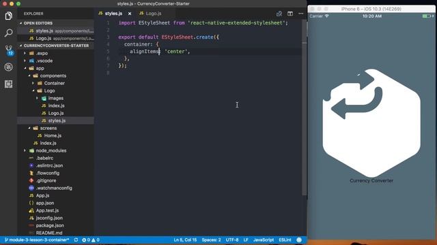Click the feedback smiley in status bar
Screen dimensions: 437x245
(299, 240)
